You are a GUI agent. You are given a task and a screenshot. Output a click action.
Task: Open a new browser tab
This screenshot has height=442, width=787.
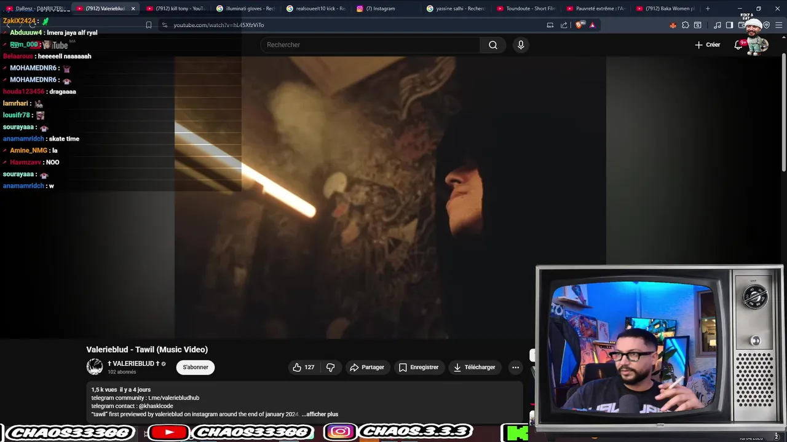pos(708,9)
